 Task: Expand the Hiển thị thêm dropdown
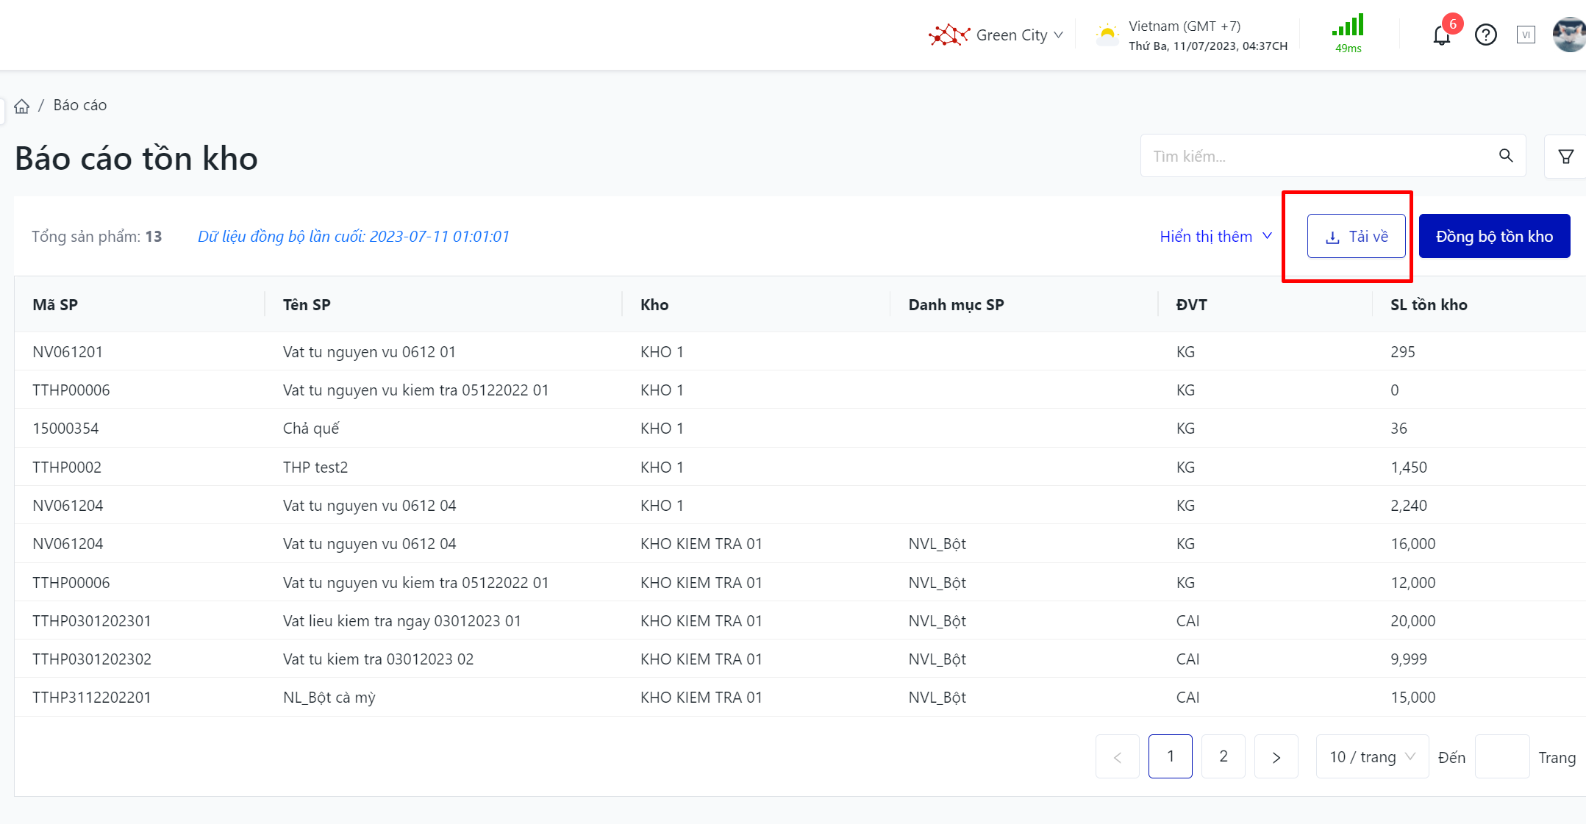tap(1215, 237)
